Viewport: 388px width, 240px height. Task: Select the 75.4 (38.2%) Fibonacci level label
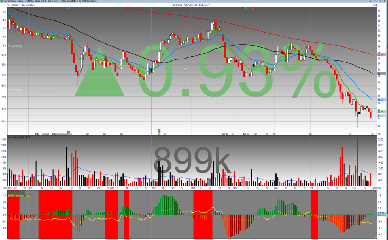click(14, 46)
